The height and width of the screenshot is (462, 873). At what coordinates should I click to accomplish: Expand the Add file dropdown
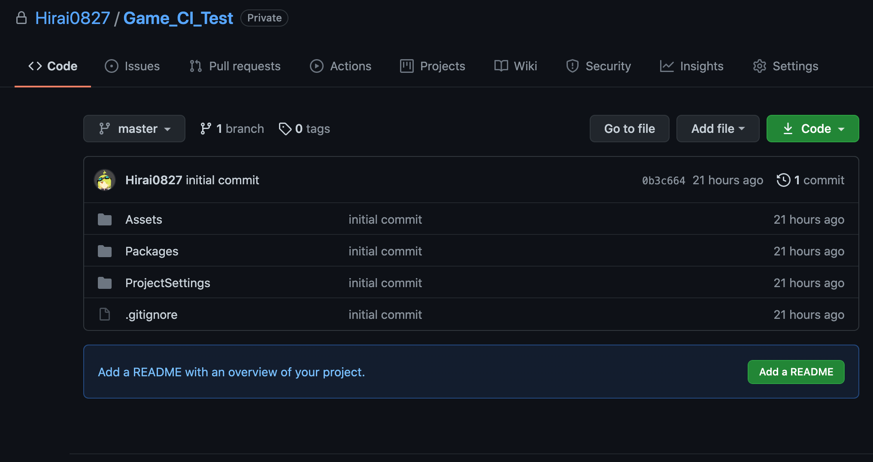pyautogui.click(x=717, y=128)
